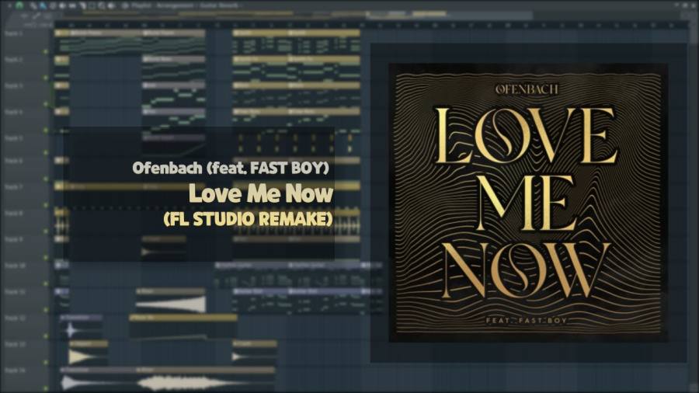
Task: Mute Track 2 using its green LED
Action: [x=46, y=78]
